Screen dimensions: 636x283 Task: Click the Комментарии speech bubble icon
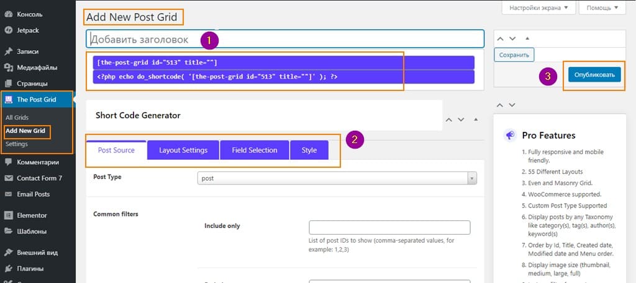pos(8,162)
